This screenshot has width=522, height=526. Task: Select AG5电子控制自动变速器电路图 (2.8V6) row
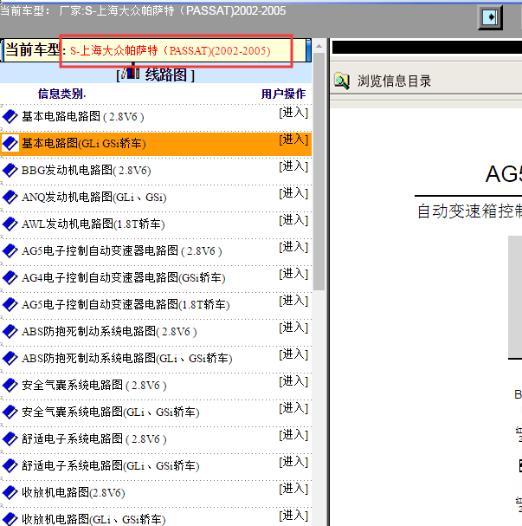click(156, 251)
